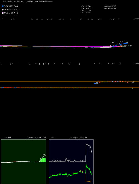Click the ADX label

pyautogui.click(x=53, y=138)
